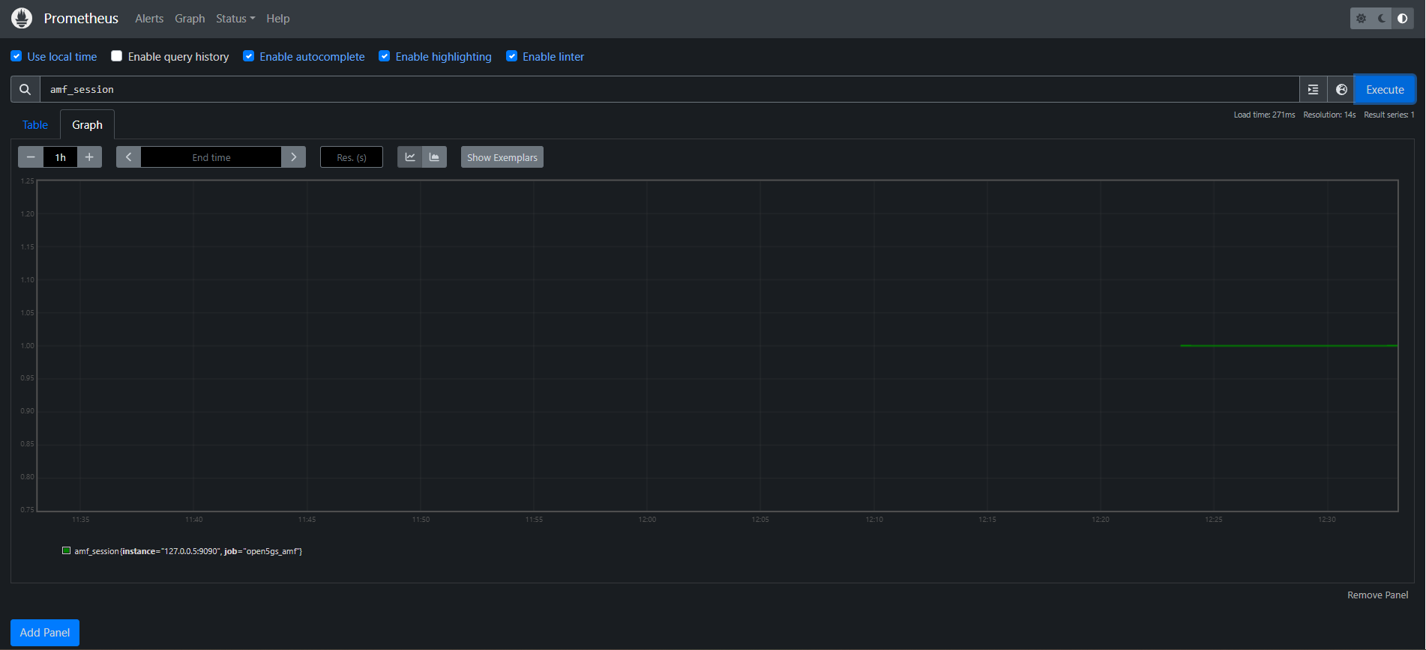
Task: Enable query history checkbox
Action: pos(116,56)
